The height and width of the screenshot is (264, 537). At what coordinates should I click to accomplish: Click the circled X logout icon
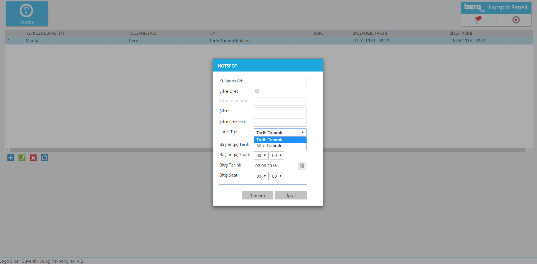[516, 20]
